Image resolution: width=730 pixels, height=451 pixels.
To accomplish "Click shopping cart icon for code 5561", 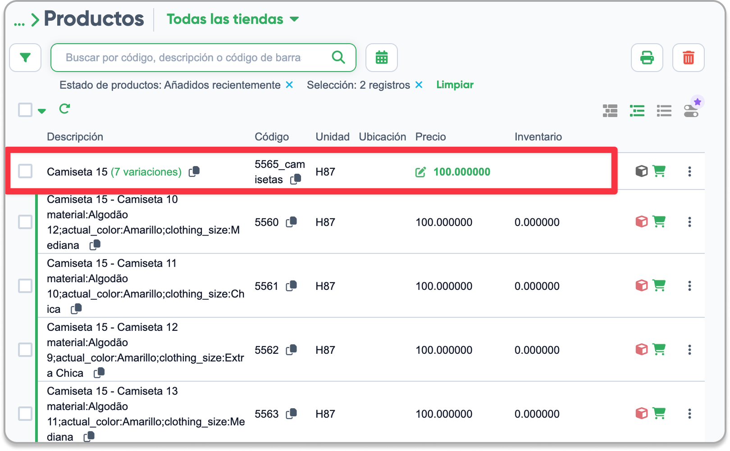I will (x=659, y=285).
